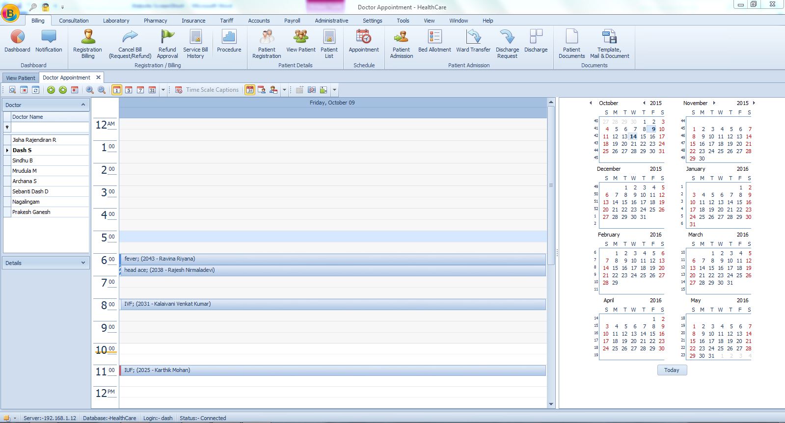
Task: Click the Doctor Name filter input field
Action: click(x=50, y=128)
